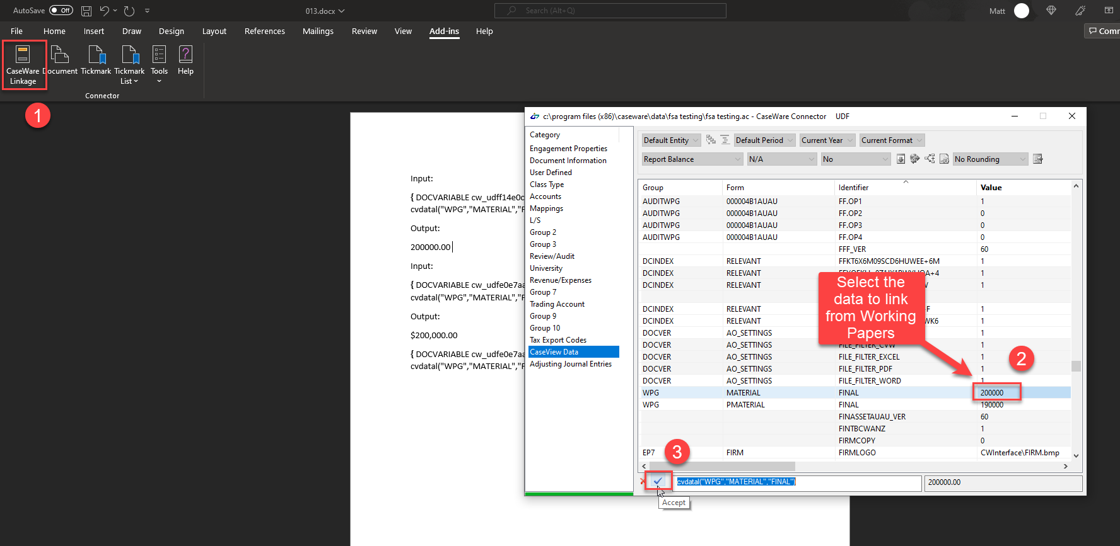The image size is (1120, 546).
Task: Open the Current Format dropdown
Action: click(892, 140)
